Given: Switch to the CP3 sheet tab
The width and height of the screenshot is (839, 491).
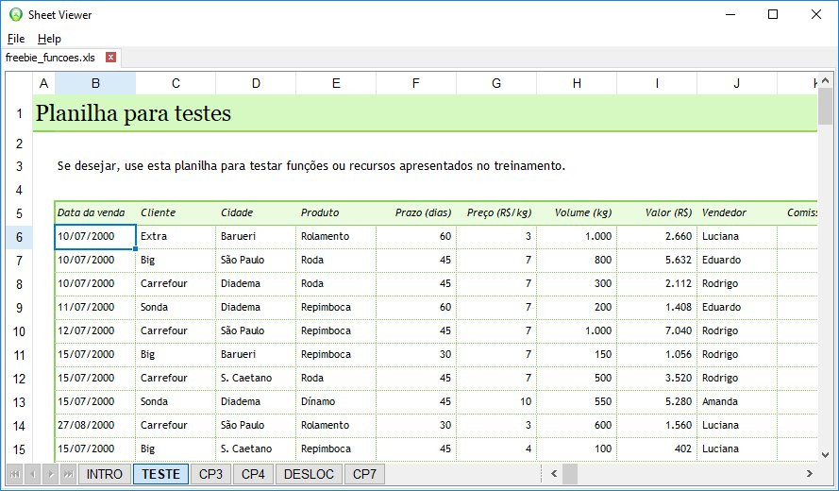Looking at the screenshot, I should [210, 474].
